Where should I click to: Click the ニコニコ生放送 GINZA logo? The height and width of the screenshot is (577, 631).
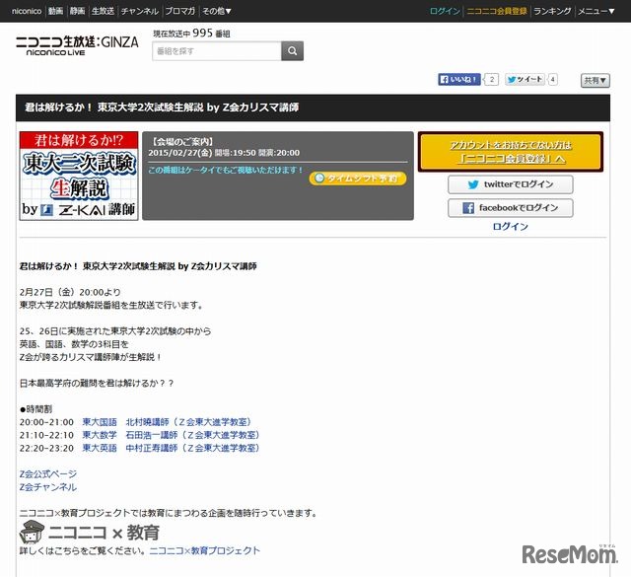coord(77,45)
